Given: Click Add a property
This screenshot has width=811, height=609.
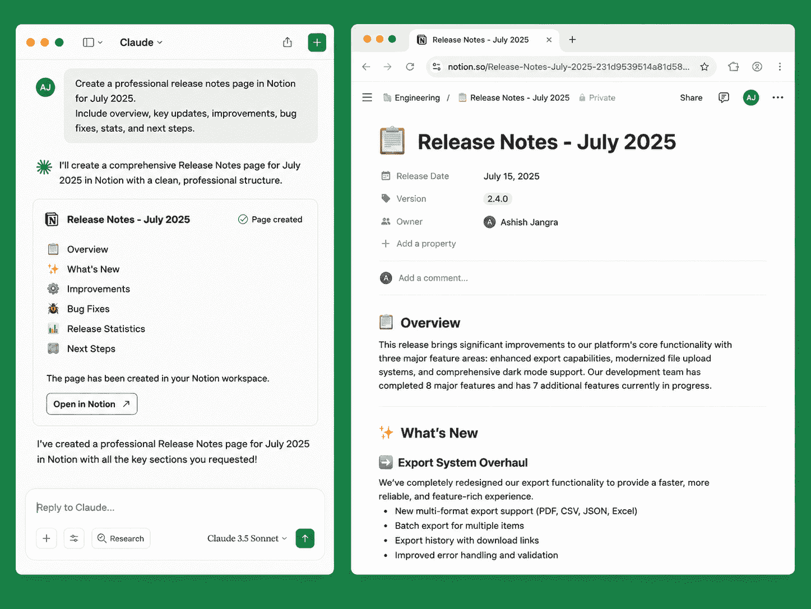Looking at the screenshot, I should 419,244.
